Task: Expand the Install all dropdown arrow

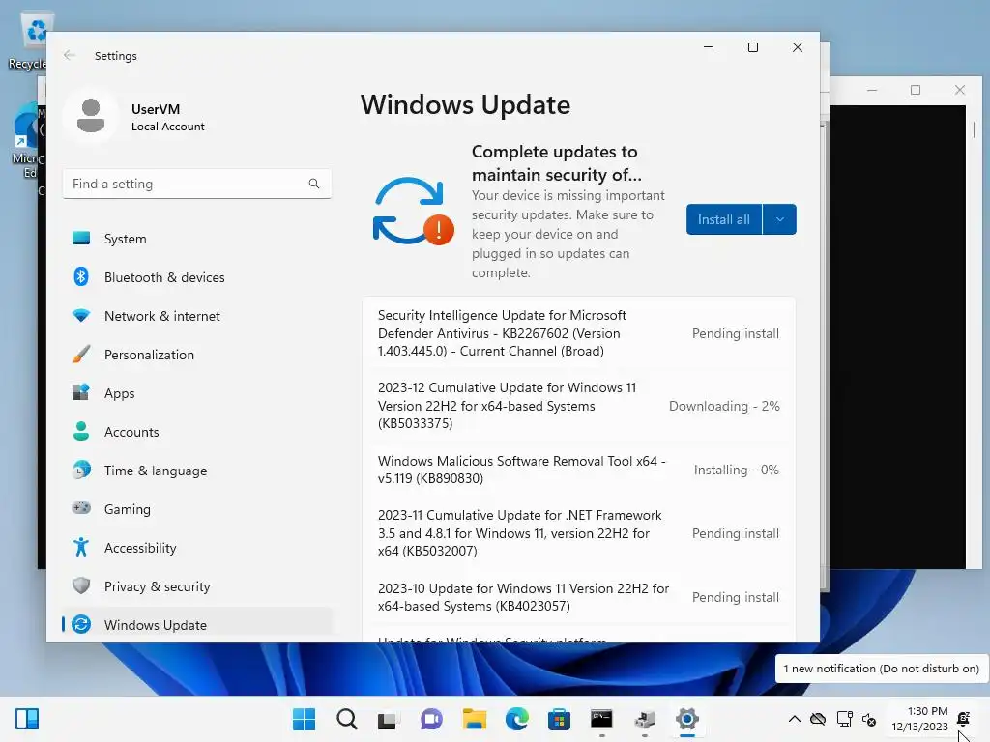Action: click(x=780, y=219)
